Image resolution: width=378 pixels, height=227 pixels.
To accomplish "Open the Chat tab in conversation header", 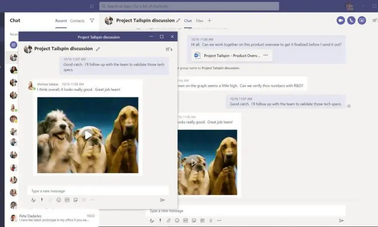I will point(188,21).
